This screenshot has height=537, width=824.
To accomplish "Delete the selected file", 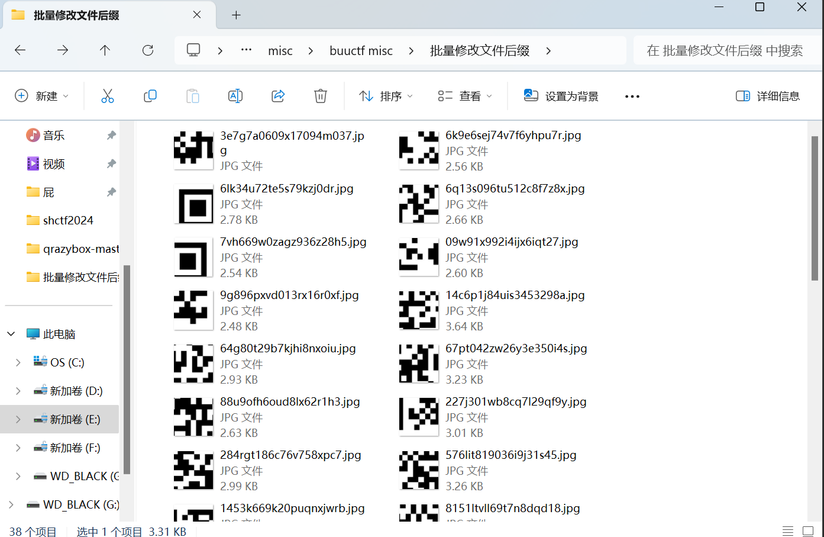I will [x=321, y=96].
